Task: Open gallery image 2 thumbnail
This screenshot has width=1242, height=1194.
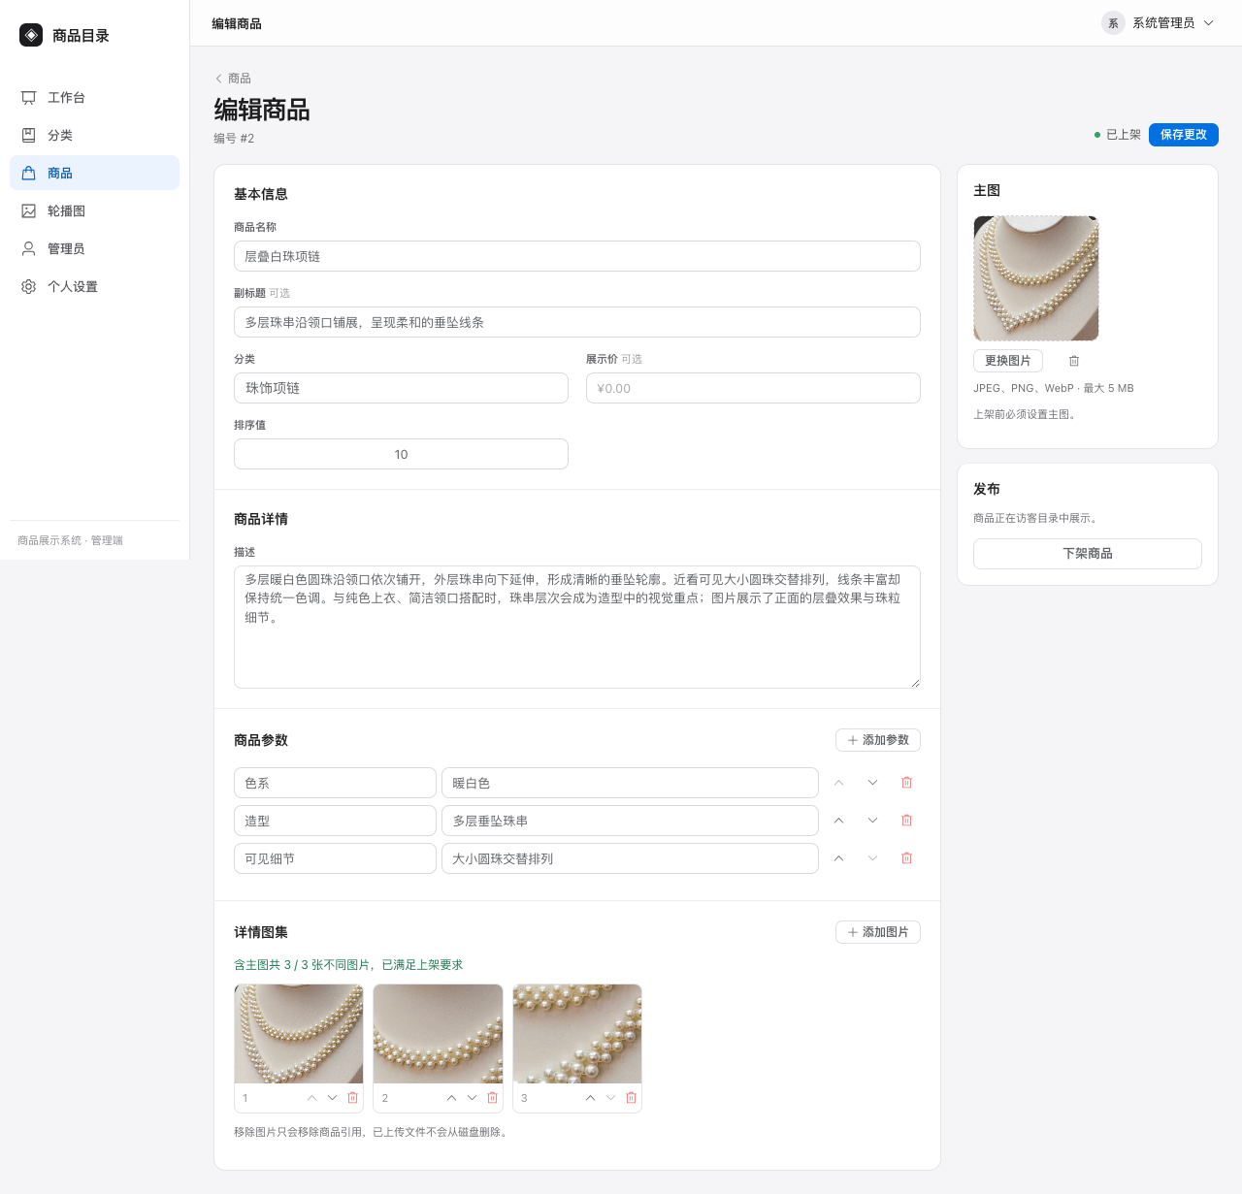Action: coord(438,1034)
